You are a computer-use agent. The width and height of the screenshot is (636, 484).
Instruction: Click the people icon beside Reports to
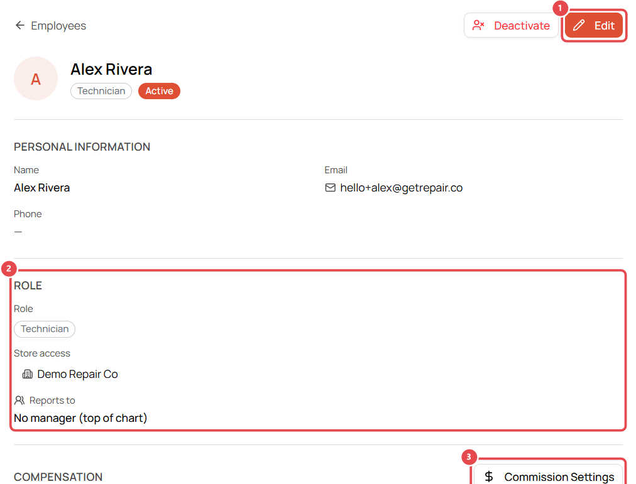coord(19,401)
